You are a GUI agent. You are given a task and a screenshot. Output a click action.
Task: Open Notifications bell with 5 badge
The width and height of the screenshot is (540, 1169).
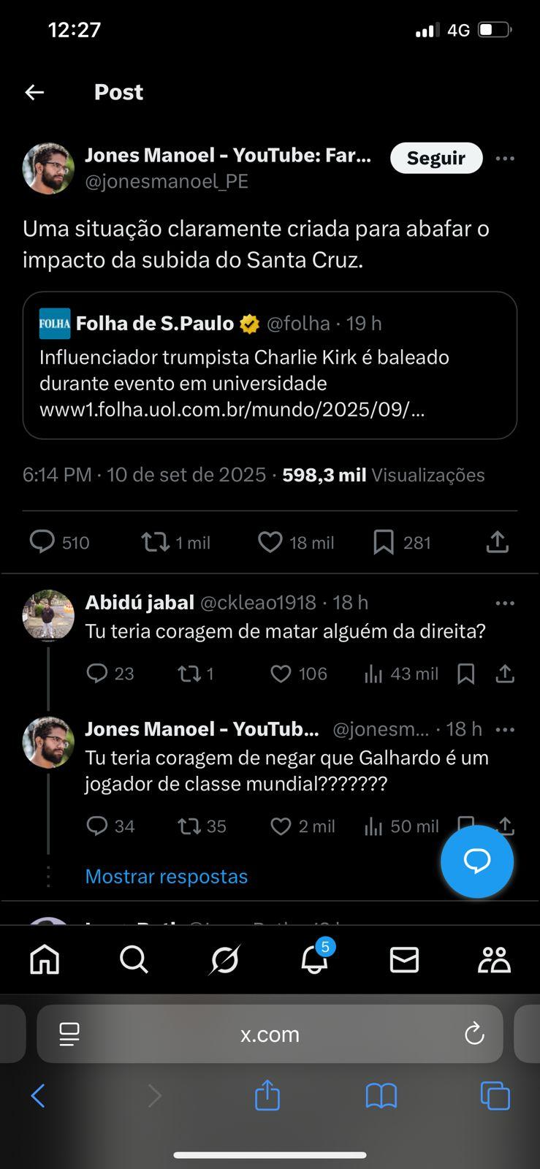pos(315,959)
